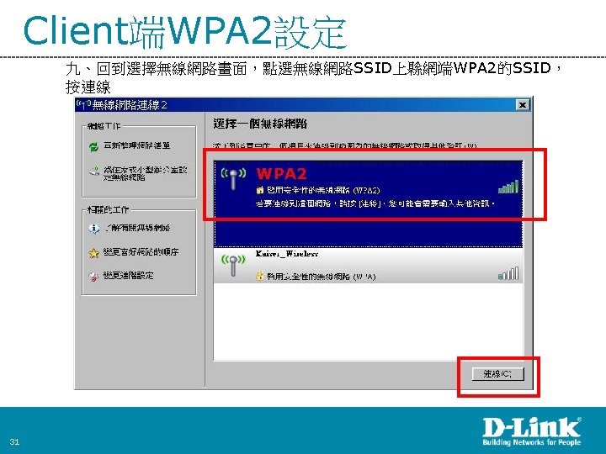Open the learn about wireless networking link
This screenshot has height=454, width=606.
[137, 228]
